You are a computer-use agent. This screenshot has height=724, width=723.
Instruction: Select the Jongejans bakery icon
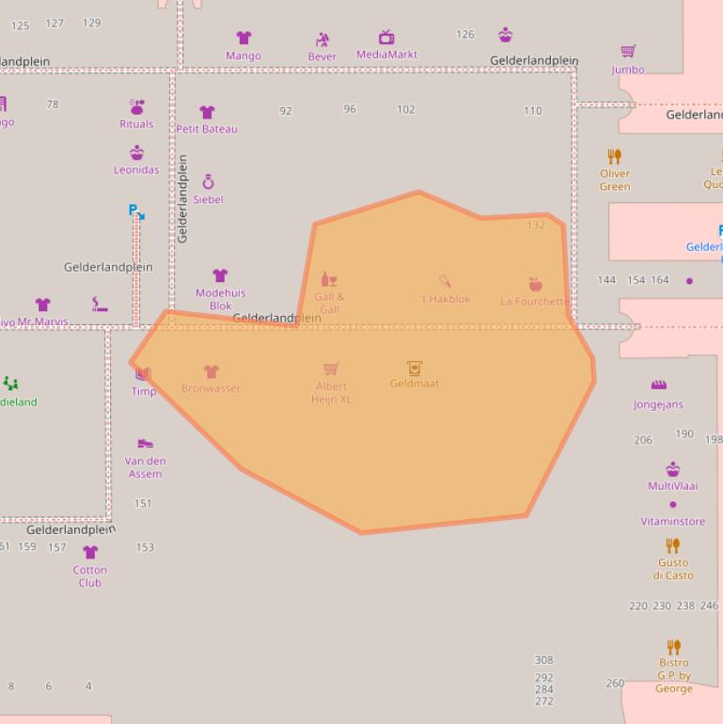658,386
